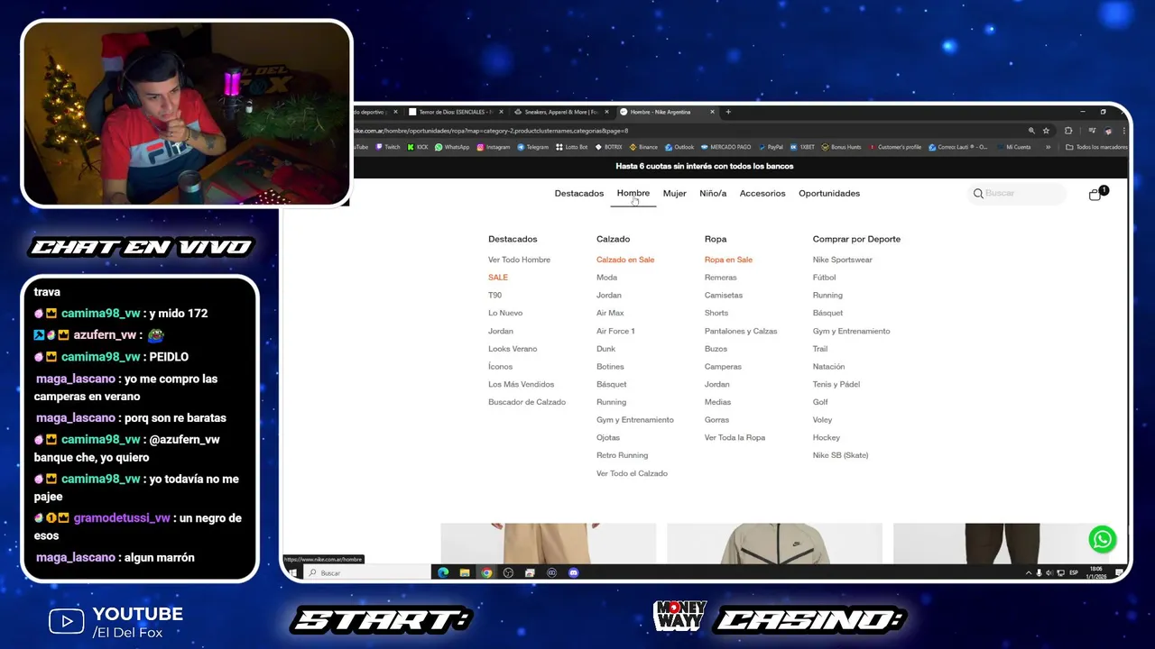
Task: Open the Chrome extensions puzzle icon
Action: (x=1068, y=131)
